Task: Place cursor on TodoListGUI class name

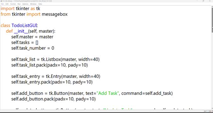Action: point(24,25)
